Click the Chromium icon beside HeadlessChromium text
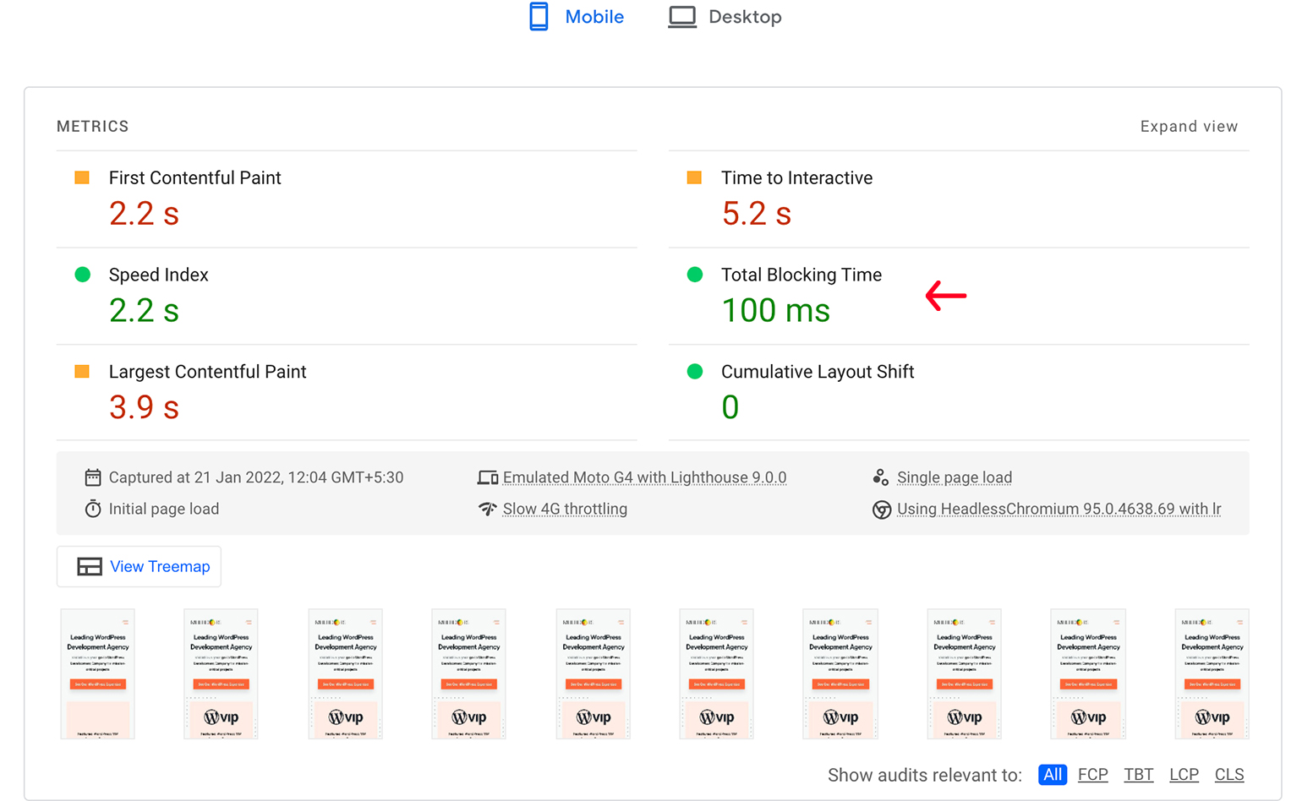This screenshot has width=1302, height=801. point(881,509)
